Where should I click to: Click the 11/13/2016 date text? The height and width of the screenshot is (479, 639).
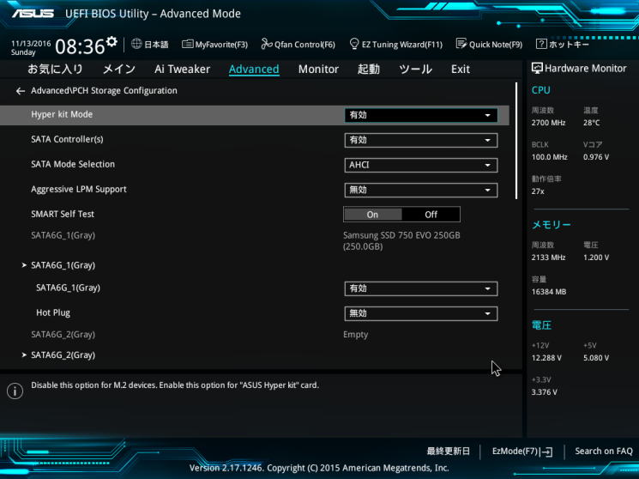[31, 43]
